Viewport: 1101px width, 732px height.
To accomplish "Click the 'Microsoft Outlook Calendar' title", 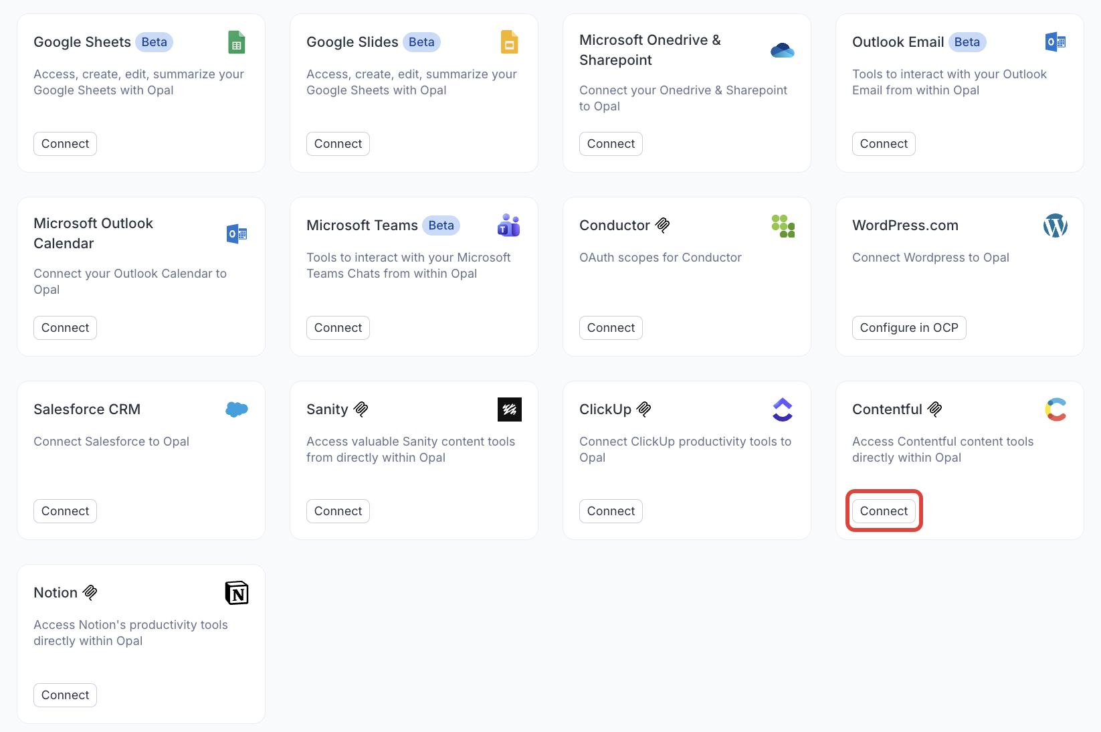I will pyautogui.click(x=94, y=234).
